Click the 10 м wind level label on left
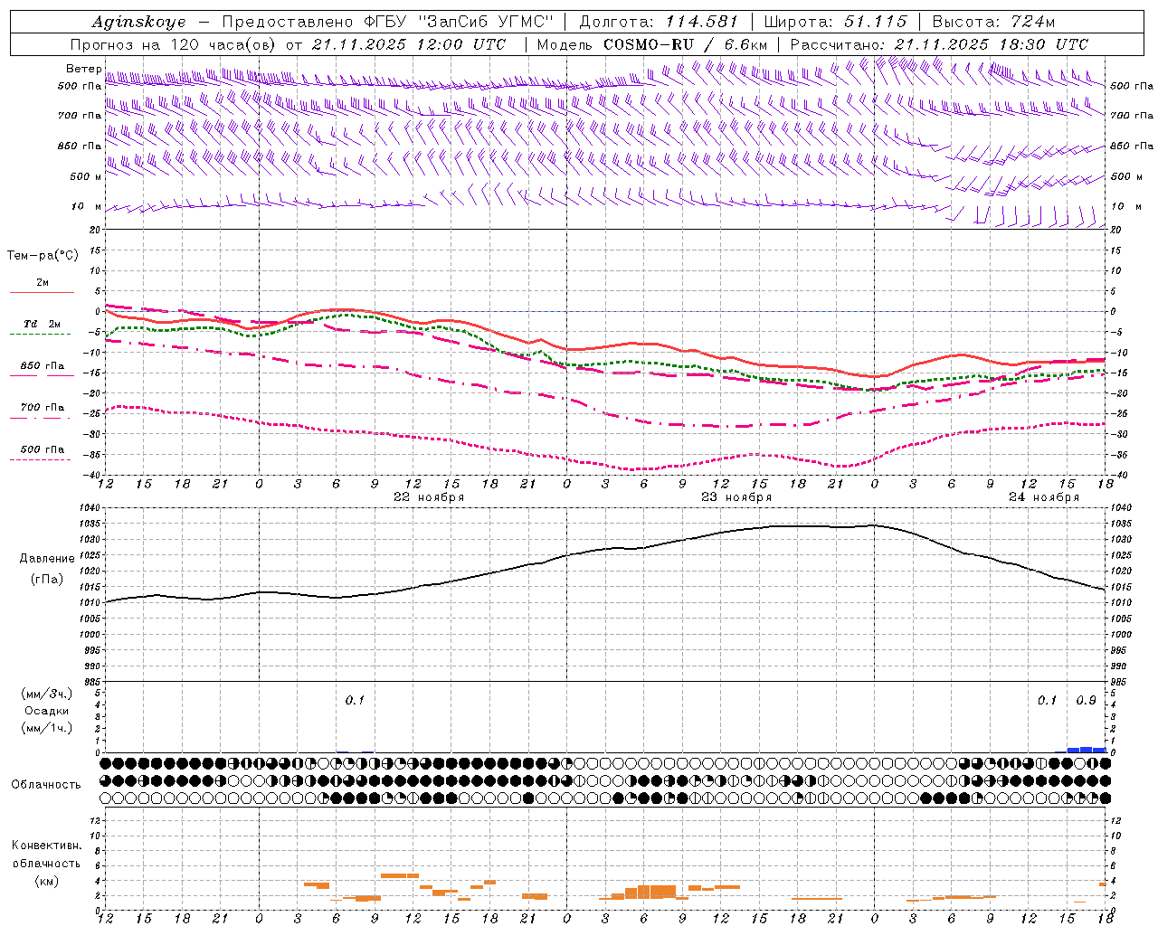The height and width of the screenshot is (926, 1158). pos(87,206)
